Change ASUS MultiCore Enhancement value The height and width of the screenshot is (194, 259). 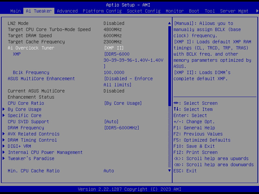(128, 82)
